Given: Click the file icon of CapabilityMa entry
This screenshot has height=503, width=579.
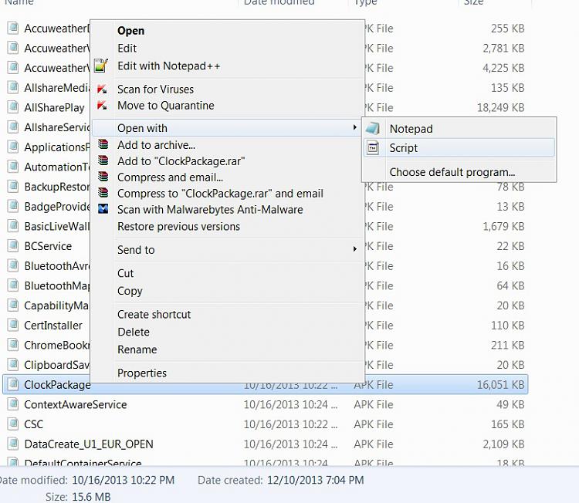Looking at the screenshot, I should [13, 305].
